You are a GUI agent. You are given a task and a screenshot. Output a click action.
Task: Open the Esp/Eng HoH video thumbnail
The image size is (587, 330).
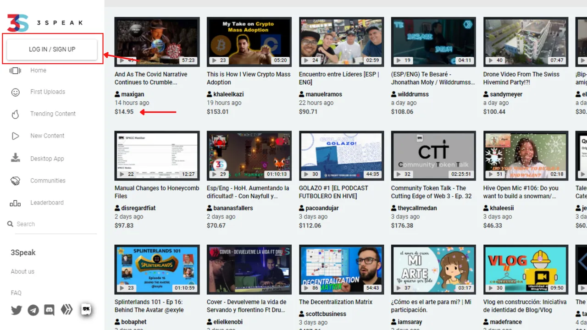249,155
